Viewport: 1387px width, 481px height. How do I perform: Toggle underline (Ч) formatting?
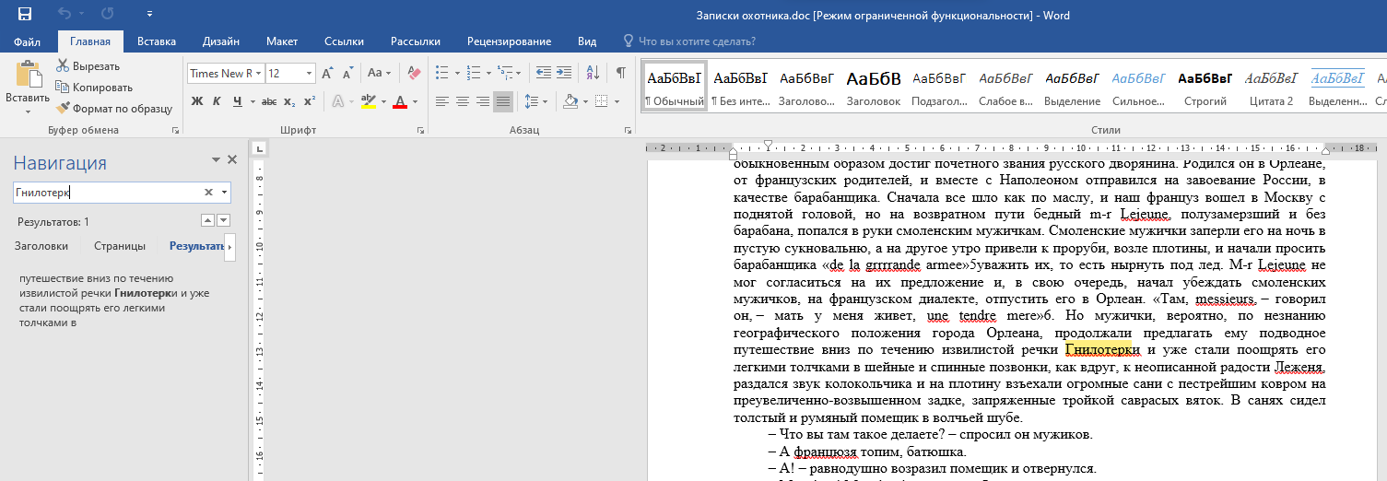pos(237,101)
